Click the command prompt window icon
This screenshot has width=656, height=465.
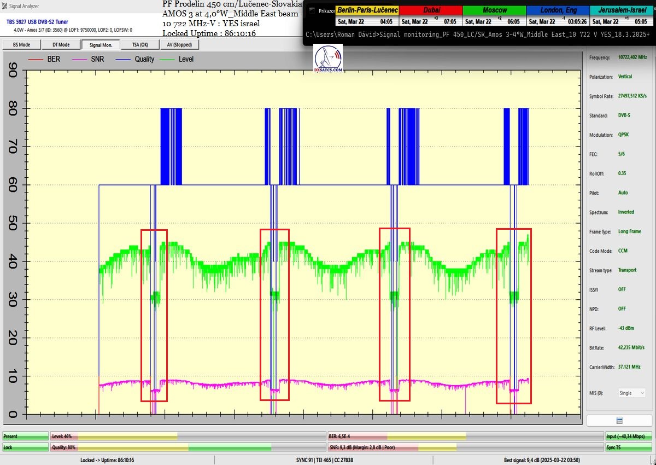(312, 10)
